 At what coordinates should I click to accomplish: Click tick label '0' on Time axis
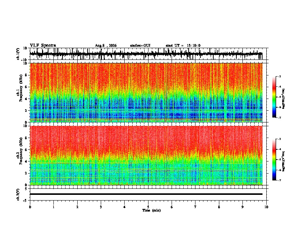point(30,207)
